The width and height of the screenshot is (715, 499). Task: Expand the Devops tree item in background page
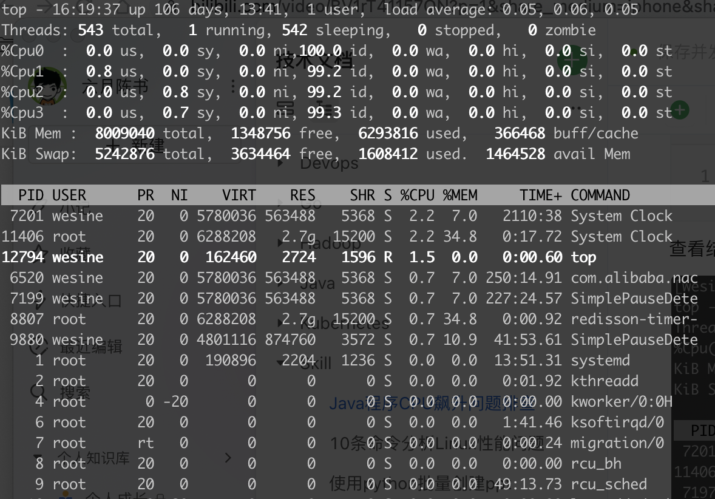tap(280, 163)
